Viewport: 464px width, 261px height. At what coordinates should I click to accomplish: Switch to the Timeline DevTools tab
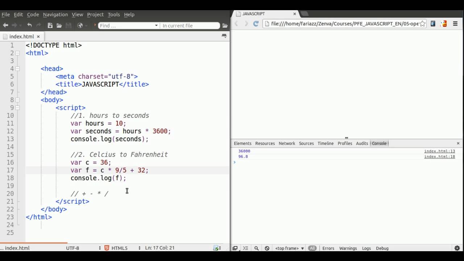click(x=326, y=144)
